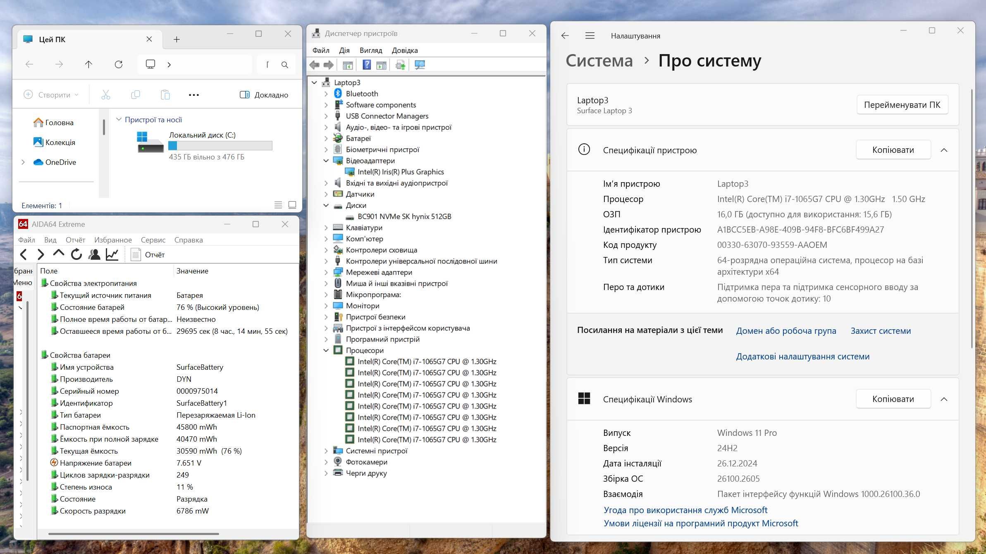Open Додаткові налаштування системи link

point(802,357)
